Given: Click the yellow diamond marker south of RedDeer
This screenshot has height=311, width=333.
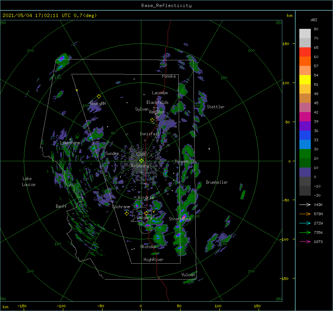Looking at the screenshot, I should pyautogui.click(x=152, y=120).
